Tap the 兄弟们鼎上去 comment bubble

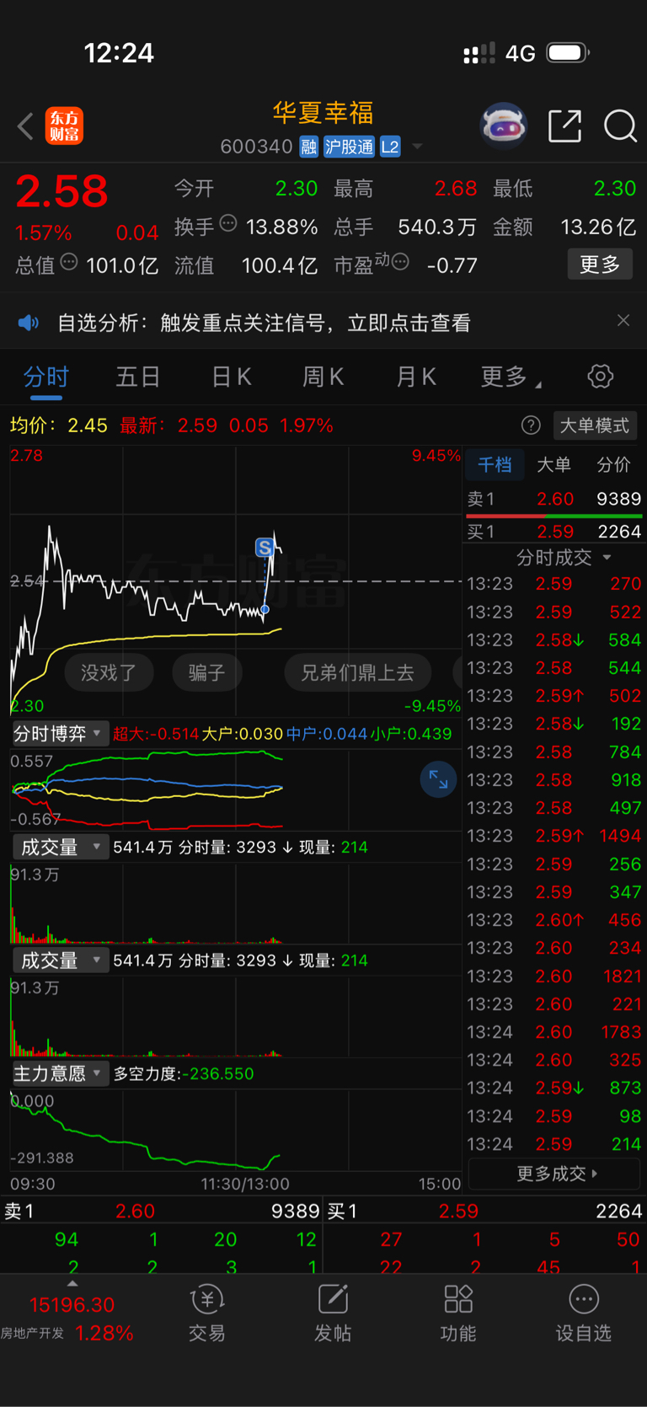coord(357,672)
